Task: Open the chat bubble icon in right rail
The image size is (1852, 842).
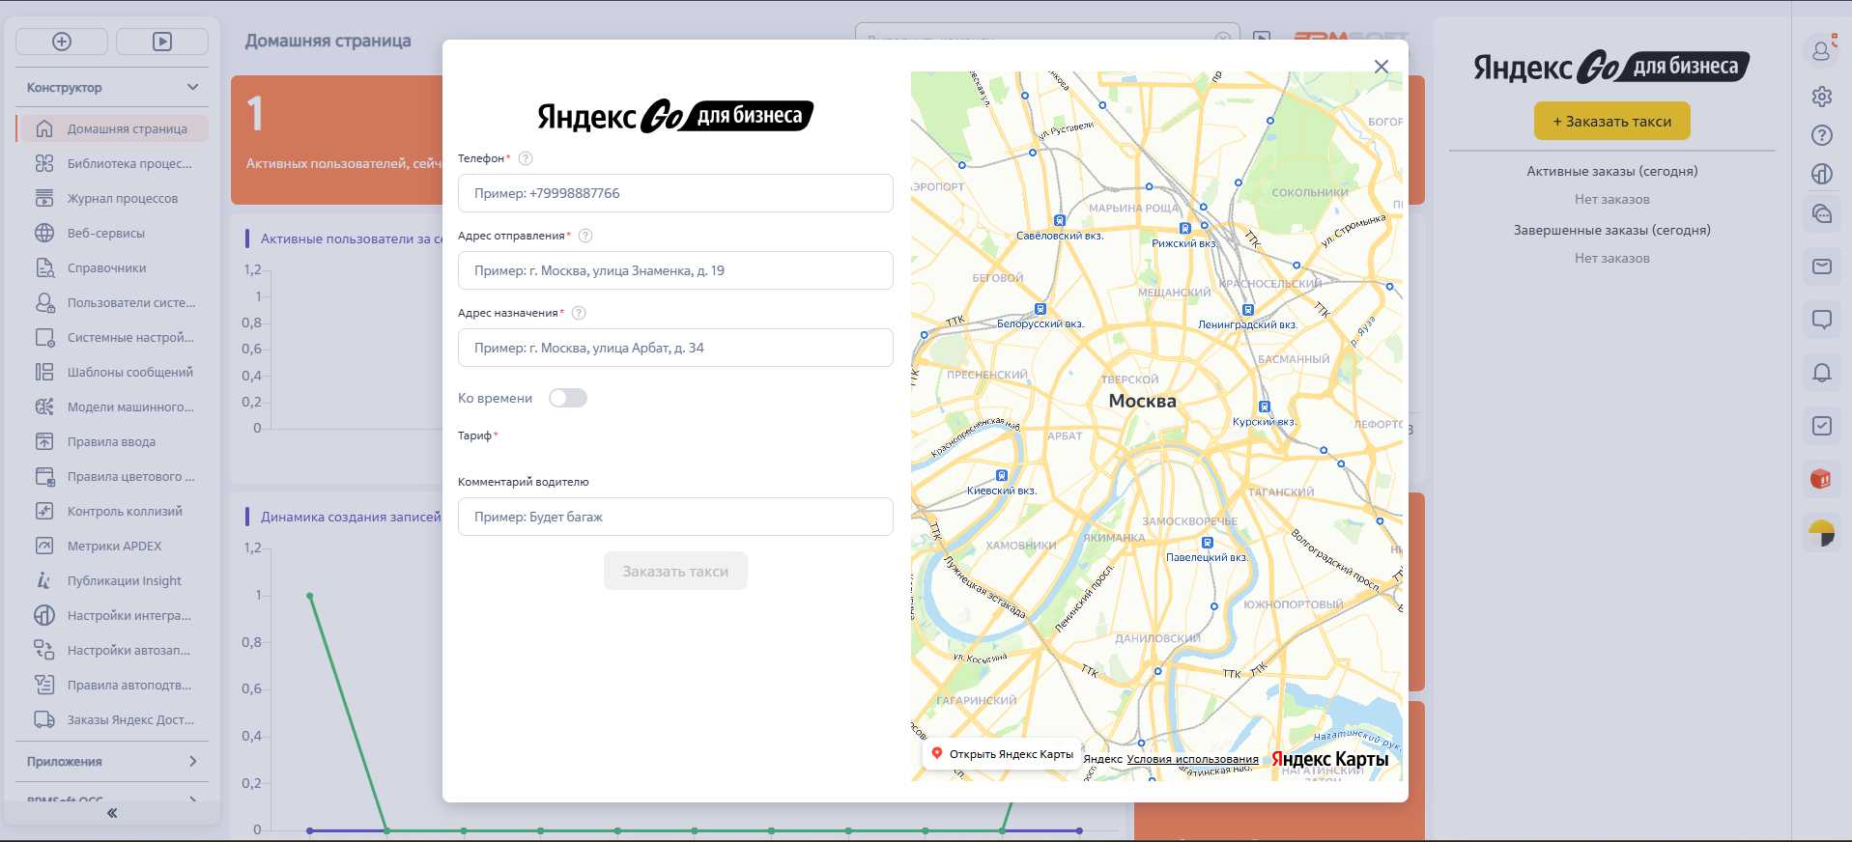Action: click(1822, 320)
